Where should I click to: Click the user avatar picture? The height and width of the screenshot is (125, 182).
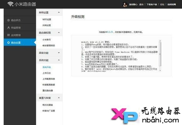pos(125,4)
